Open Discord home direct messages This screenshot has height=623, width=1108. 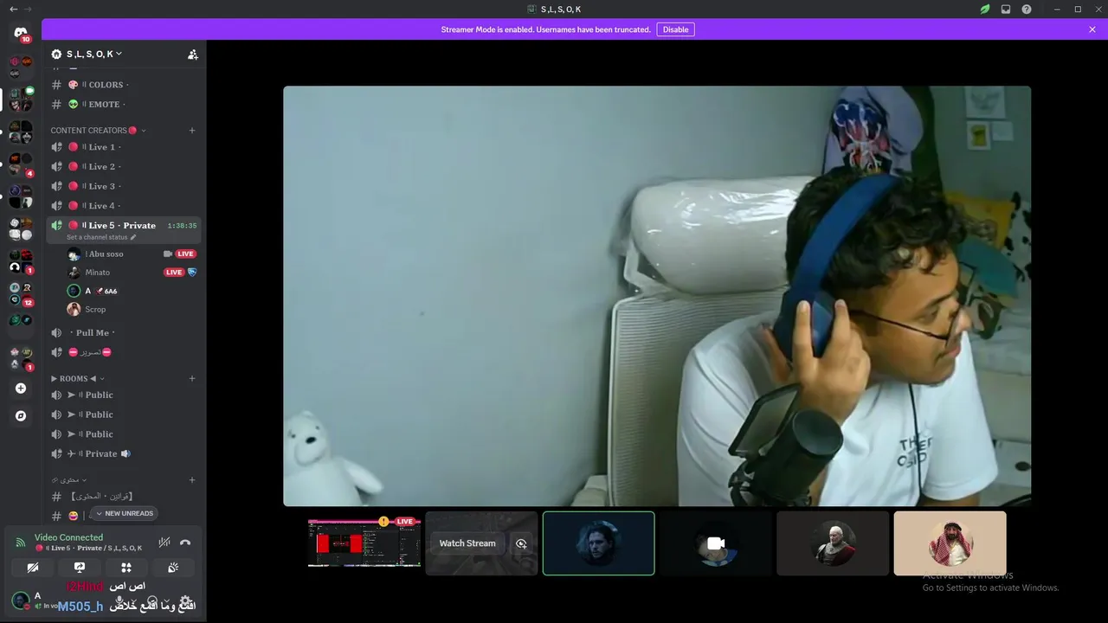click(x=21, y=33)
